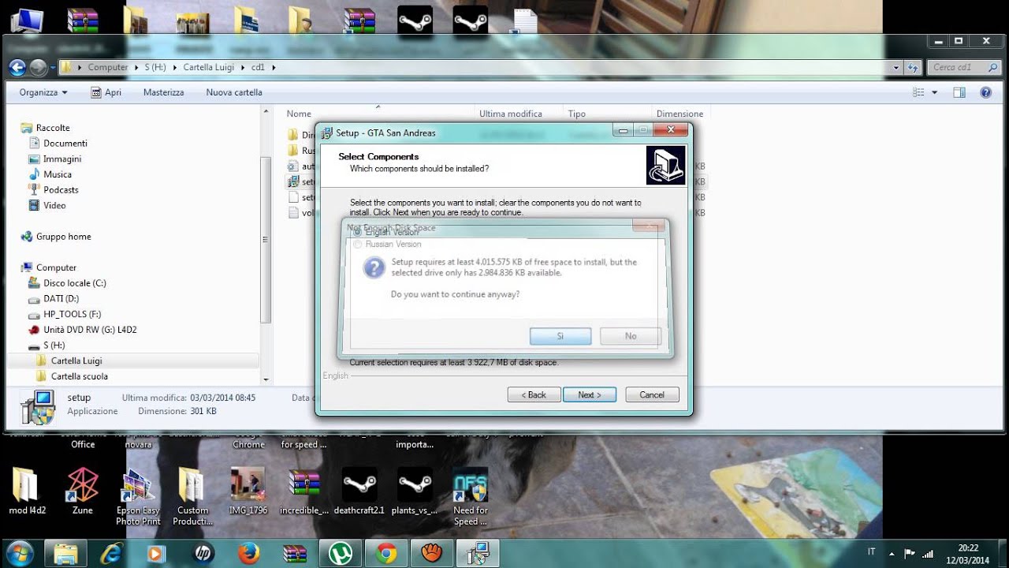The width and height of the screenshot is (1009, 568).
Task: Open the mod l4d2 desktop folder
Action: pyautogui.click(x=27, y=491)
